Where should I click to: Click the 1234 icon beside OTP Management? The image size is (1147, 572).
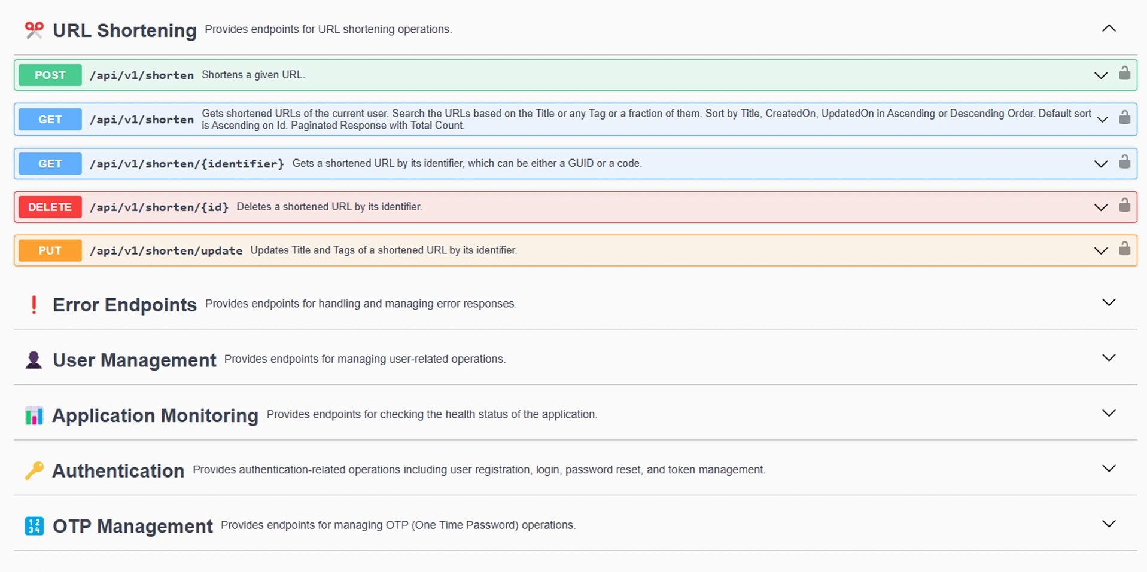[x=34, y=526]
